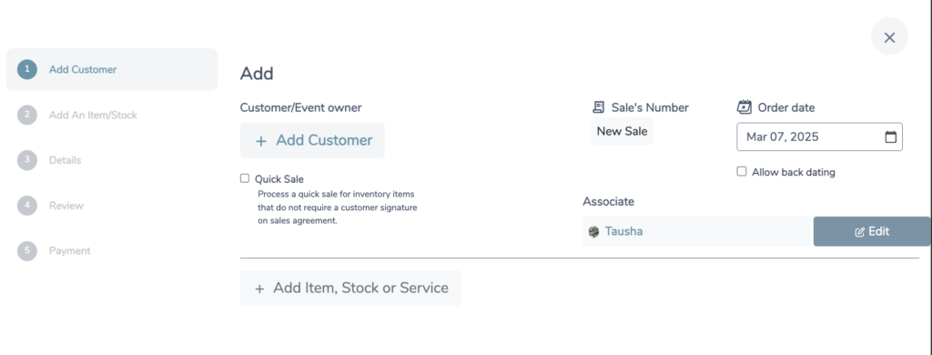Click the plus icon beside Add Customer
This screenshot has width=932, height=355.
point(260,141)
